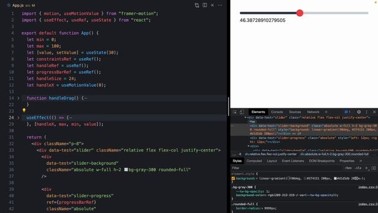Viewport: 378px width, 213px height.
Task: Open index.css link beside .bg-gray-300 rule
Action: coord(368,187)
